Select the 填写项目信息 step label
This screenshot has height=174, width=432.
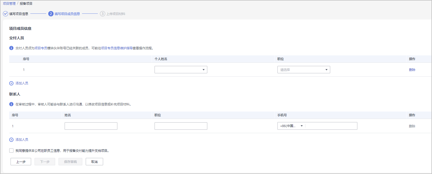[x=19, y=14]
